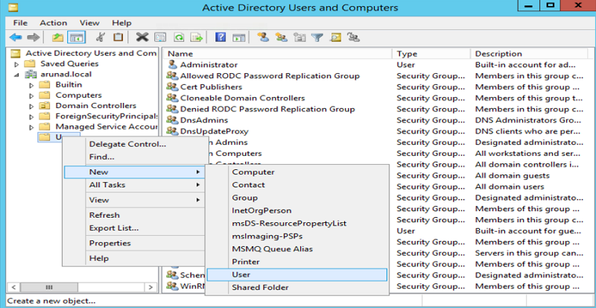
Task: Click the Saved Queries folder icon
Action: pyautogui.click(x=30, y=63)
